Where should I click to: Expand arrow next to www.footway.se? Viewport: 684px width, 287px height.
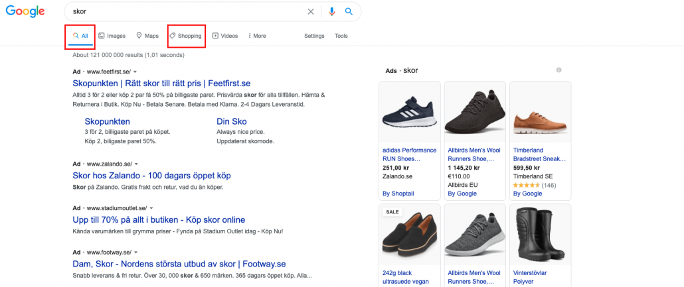[136, 253]
